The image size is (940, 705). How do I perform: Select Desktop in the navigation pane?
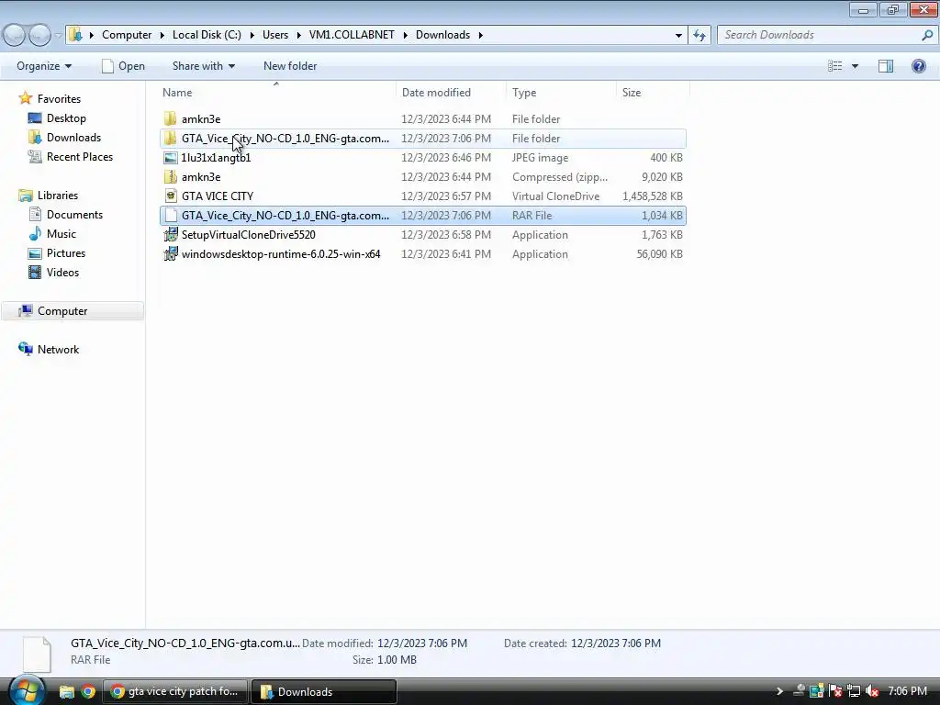pyautogui.click(x=66, y=118)
